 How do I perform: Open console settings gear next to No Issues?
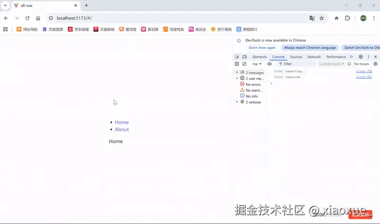(x=375, y=64)
